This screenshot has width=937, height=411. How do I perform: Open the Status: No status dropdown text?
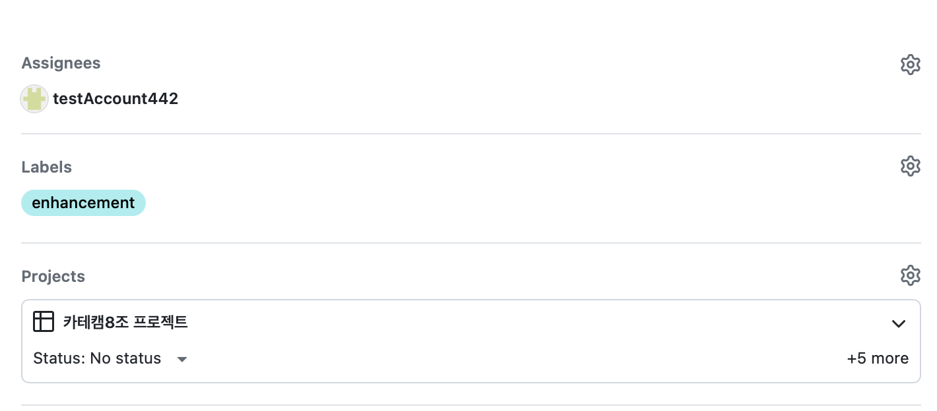(x=97, y=358)
